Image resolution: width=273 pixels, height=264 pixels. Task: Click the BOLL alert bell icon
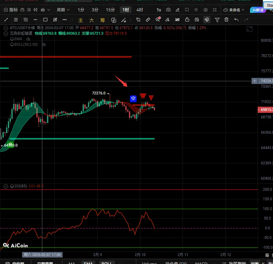point(12,44)
